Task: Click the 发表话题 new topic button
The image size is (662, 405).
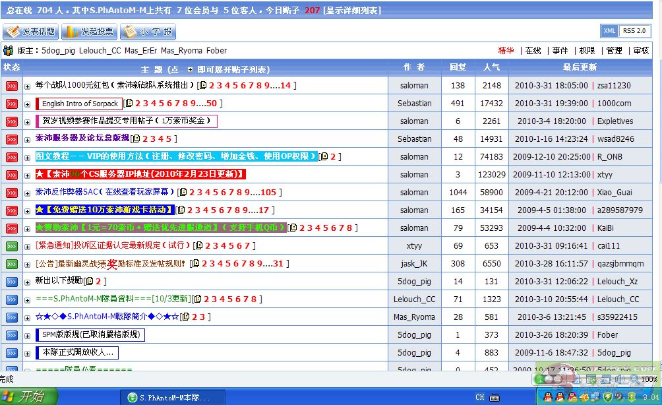Action: click(30, 32)
